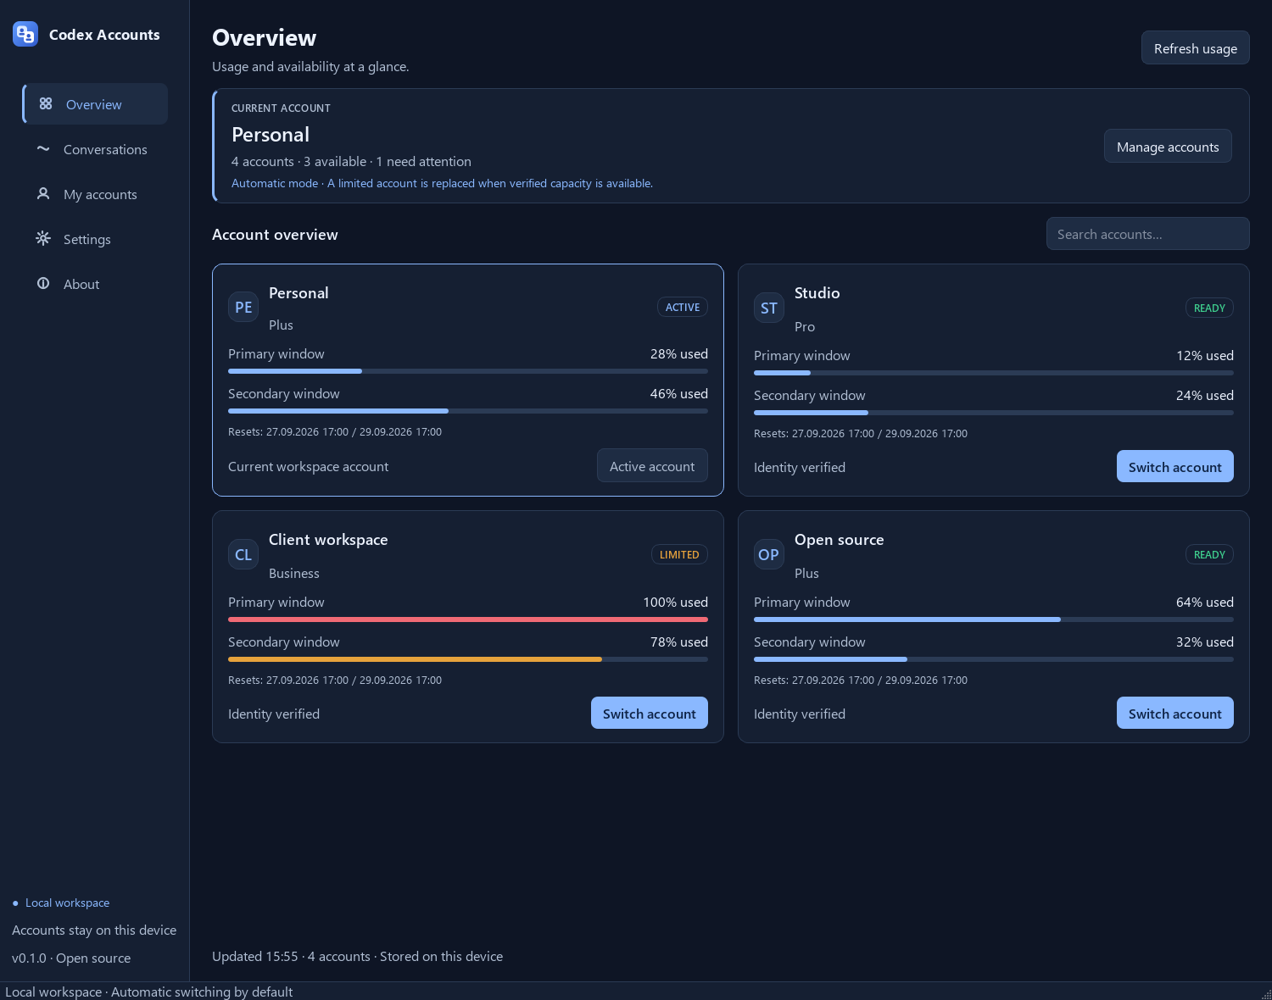Click the OP avatar on Open source card
The width and height of the screenshot is (1272, 1000).
(769, 554)
